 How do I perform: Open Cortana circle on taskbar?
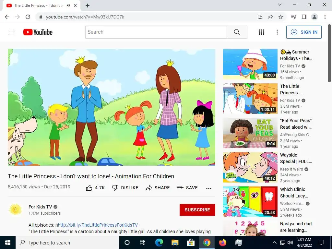click(x=127, y=243)
